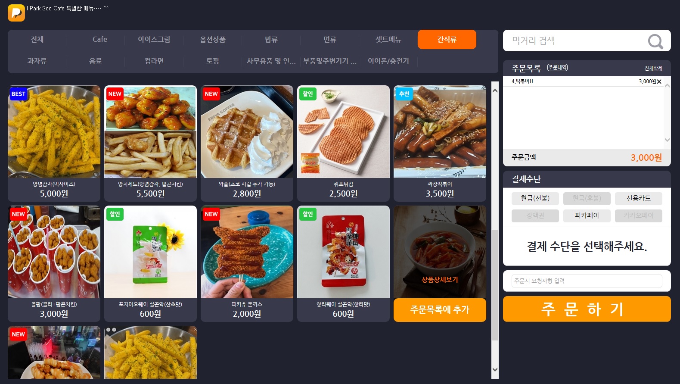680x384 pixels.
Task: Select 현금(선불) payment method
Action: pos(535,198)
